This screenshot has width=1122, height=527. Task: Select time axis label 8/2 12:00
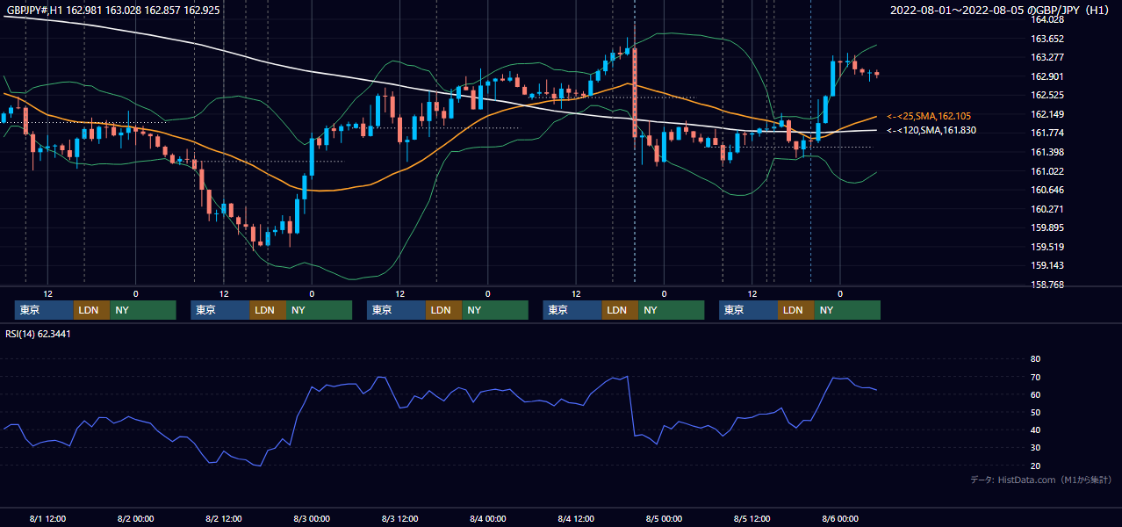224,518
